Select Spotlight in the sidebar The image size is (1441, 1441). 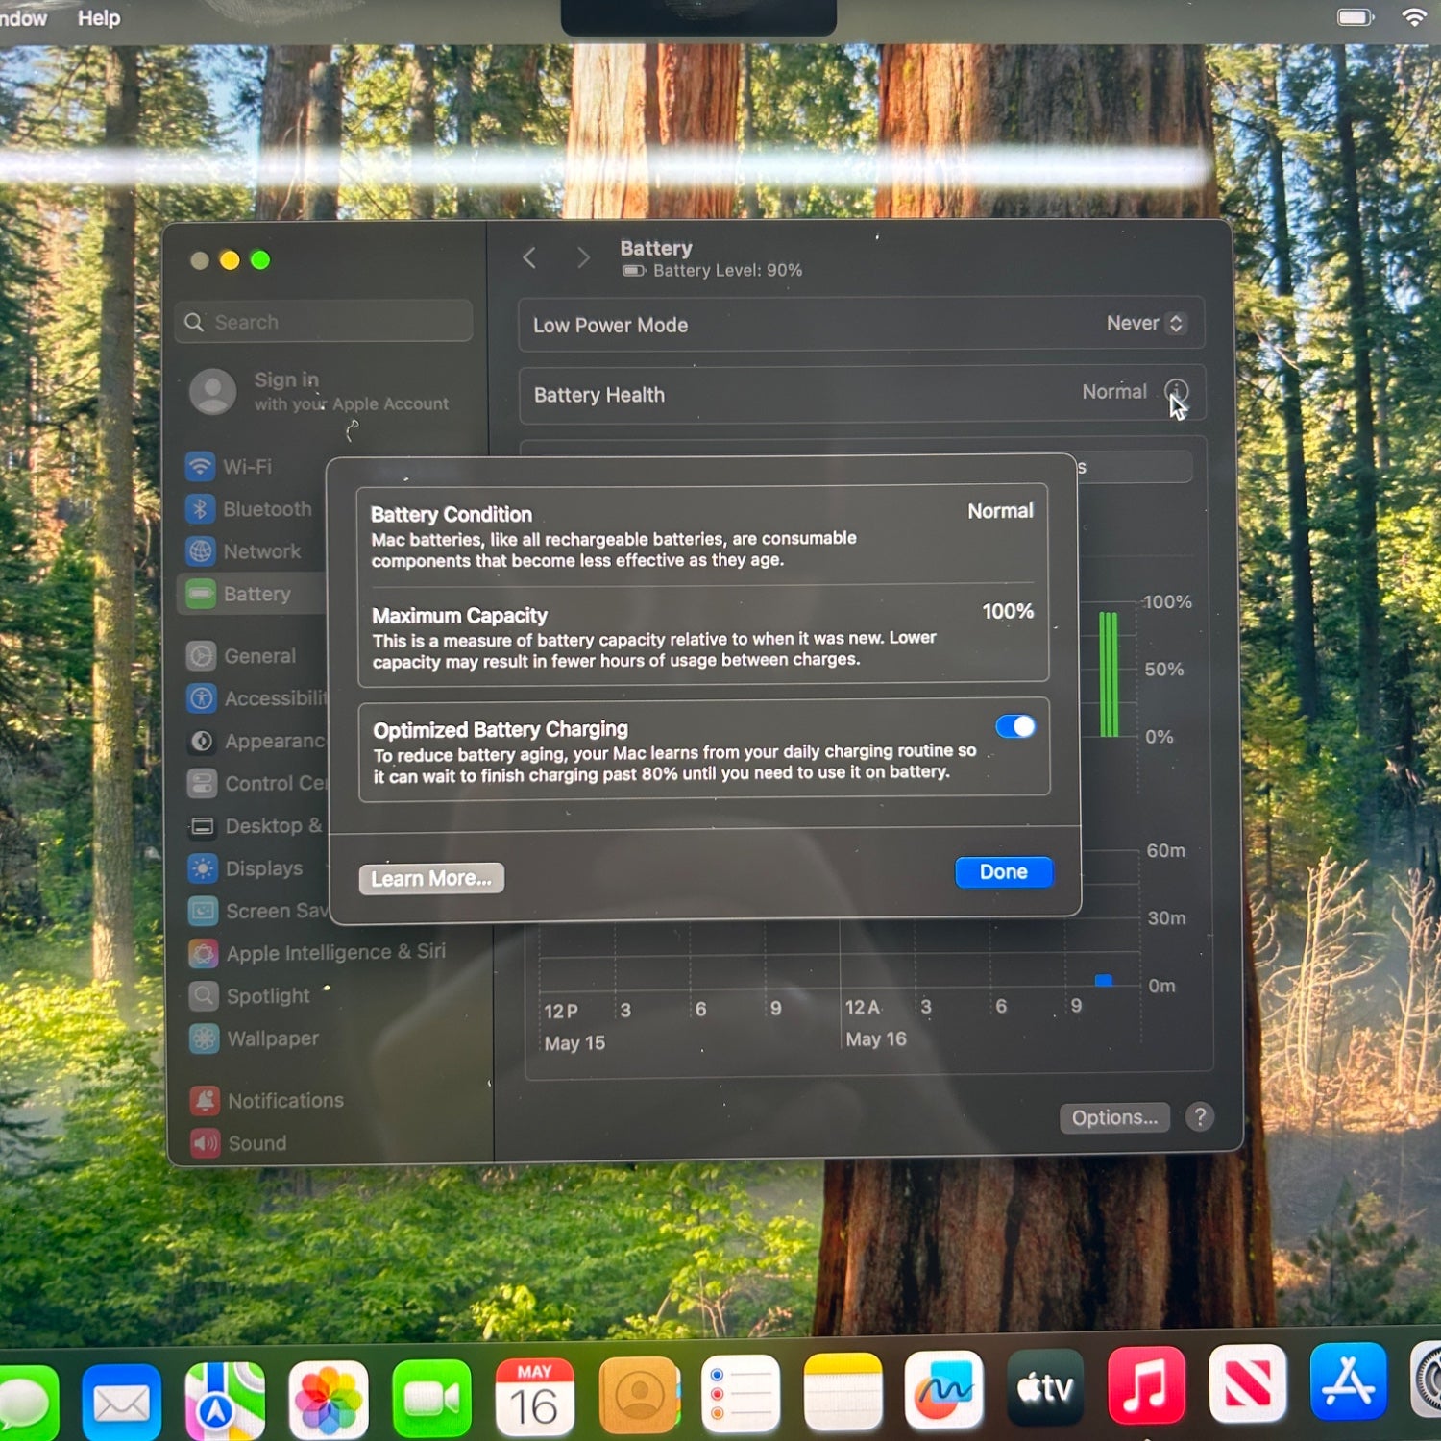[x=250, y=996]
